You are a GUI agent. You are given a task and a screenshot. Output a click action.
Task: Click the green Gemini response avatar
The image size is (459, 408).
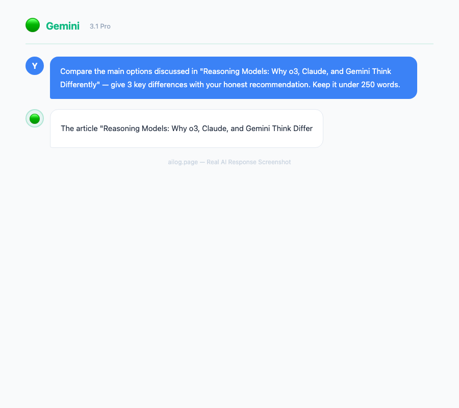tap(35, 118)
